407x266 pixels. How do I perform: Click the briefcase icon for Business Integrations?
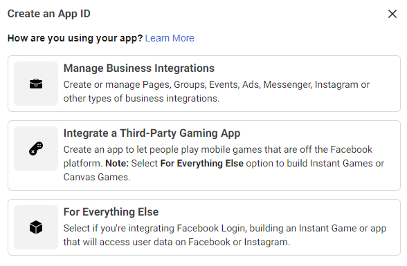[36, 84]
